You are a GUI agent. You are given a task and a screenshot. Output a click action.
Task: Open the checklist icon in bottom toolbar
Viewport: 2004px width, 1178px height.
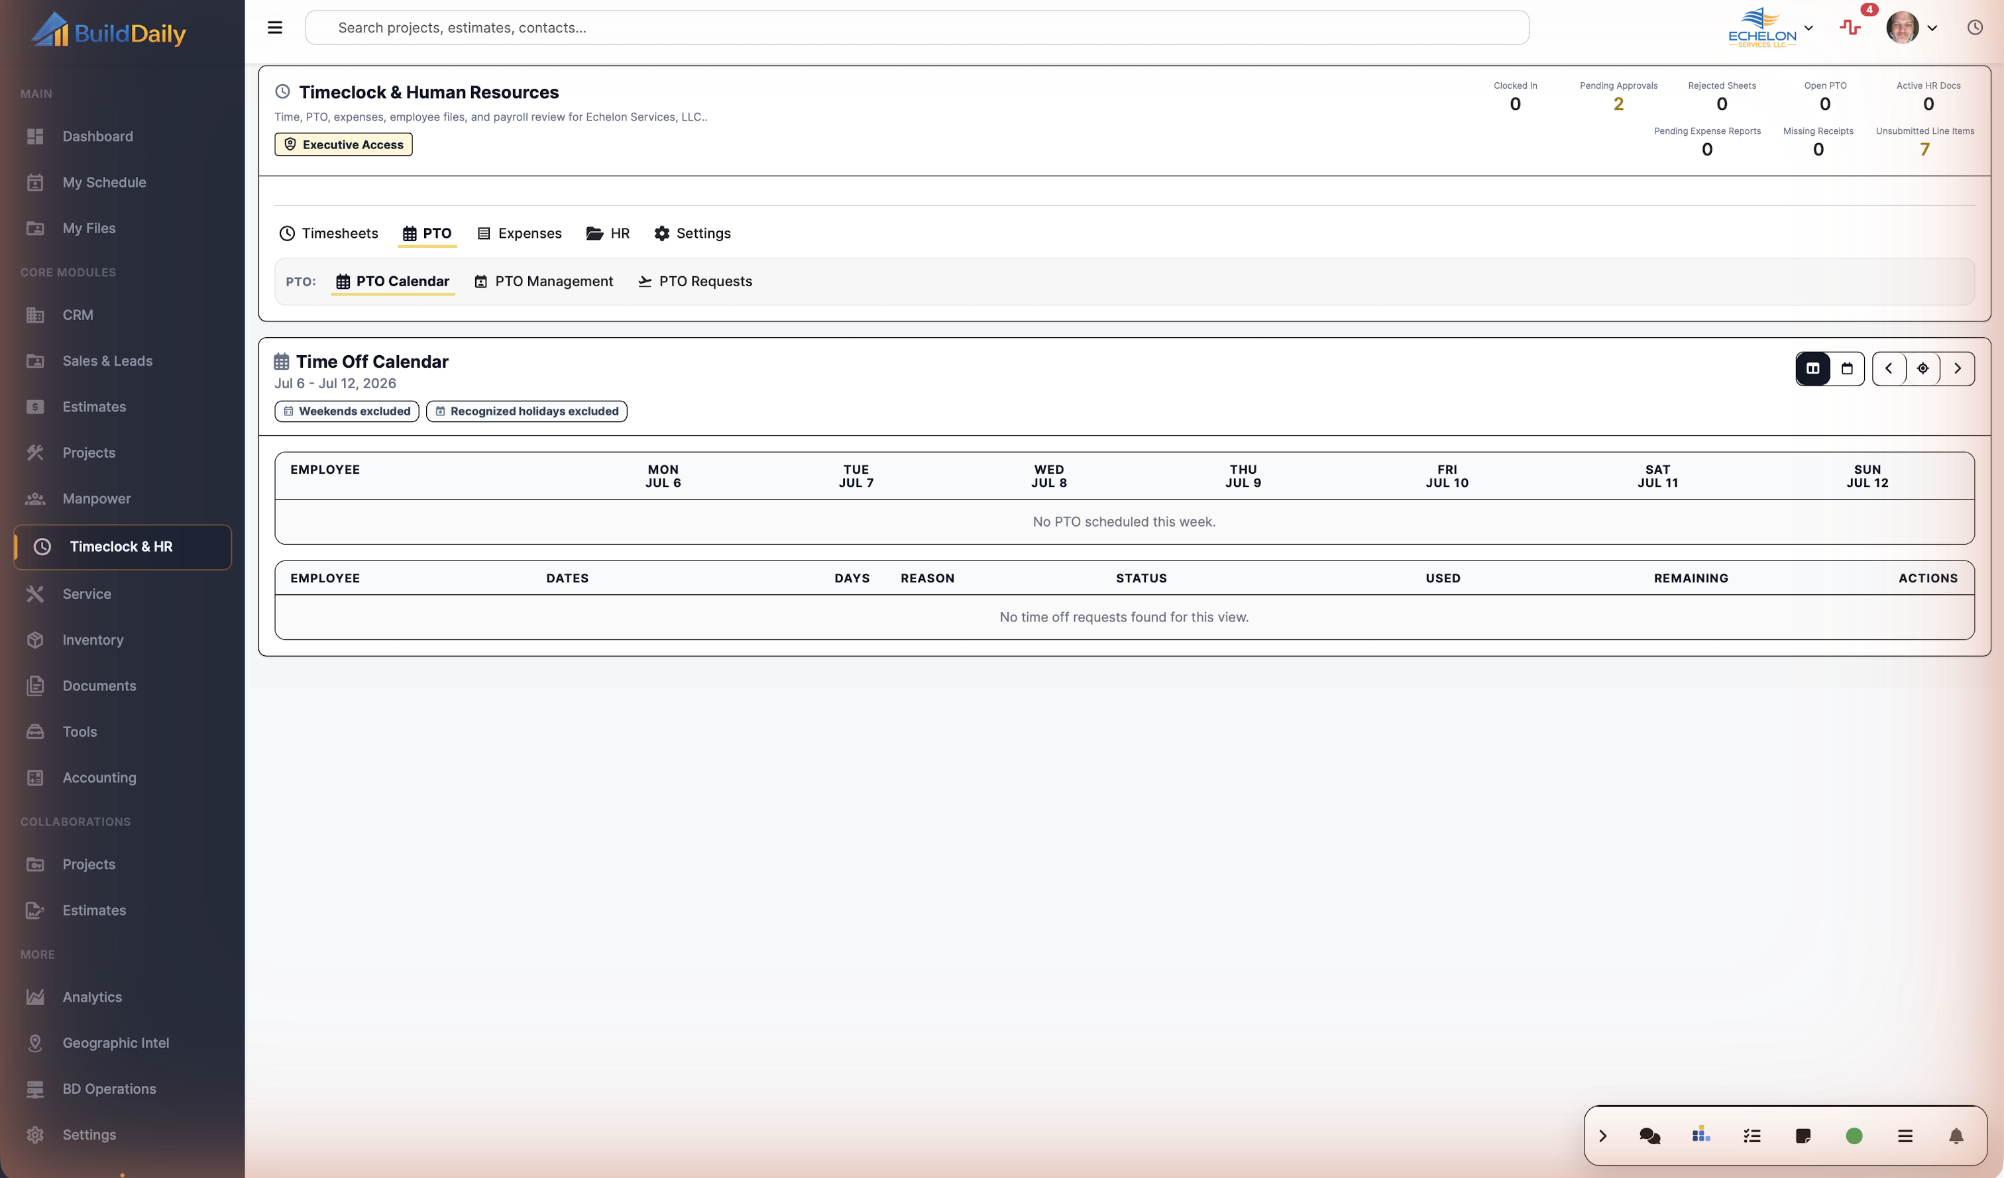[1752, 1136]
